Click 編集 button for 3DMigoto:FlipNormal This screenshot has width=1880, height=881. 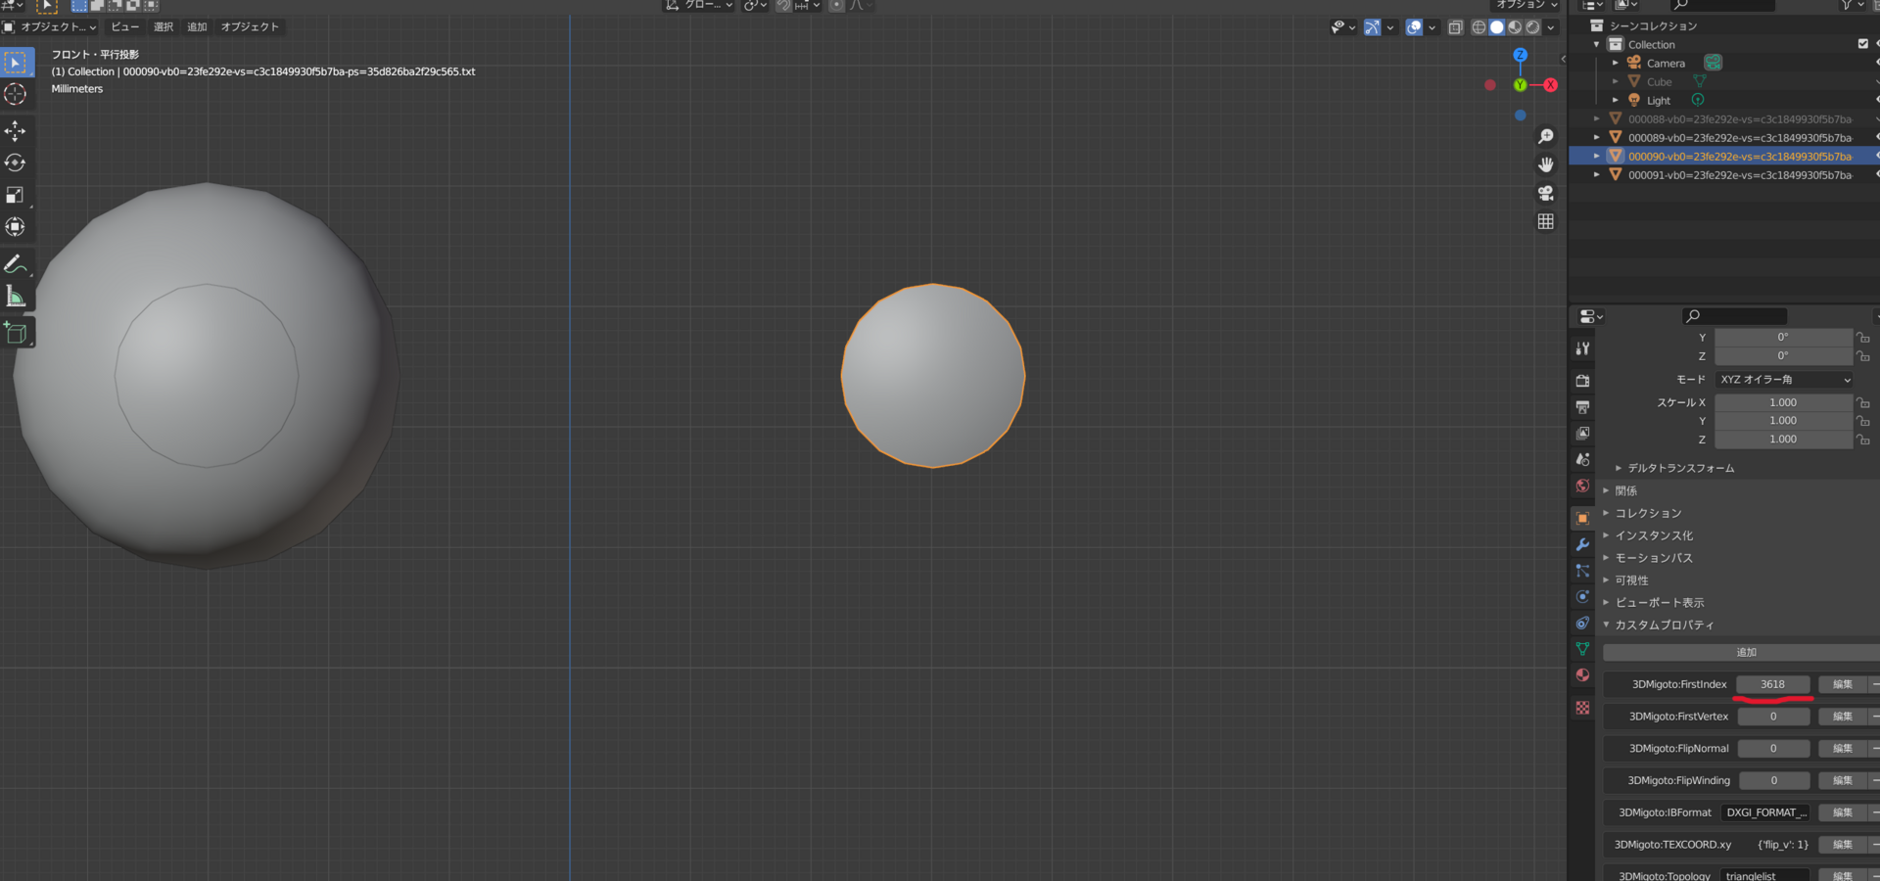pos(1843,749)
